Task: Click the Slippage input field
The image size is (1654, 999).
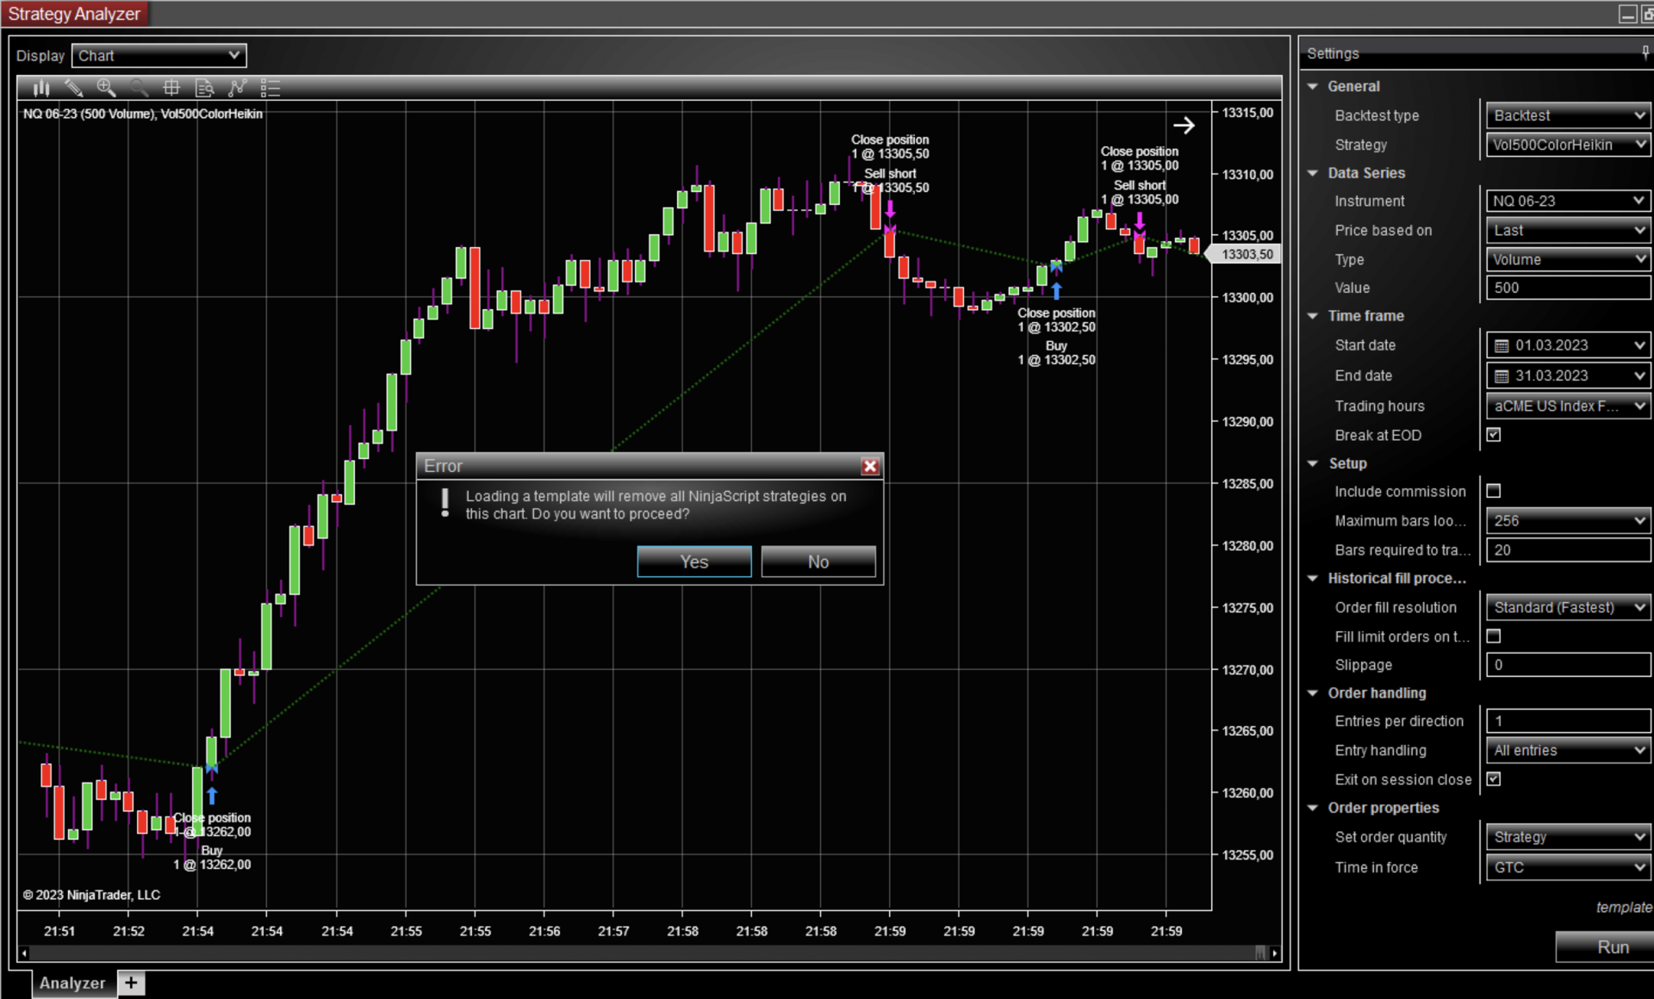Action: point(1567,665)
